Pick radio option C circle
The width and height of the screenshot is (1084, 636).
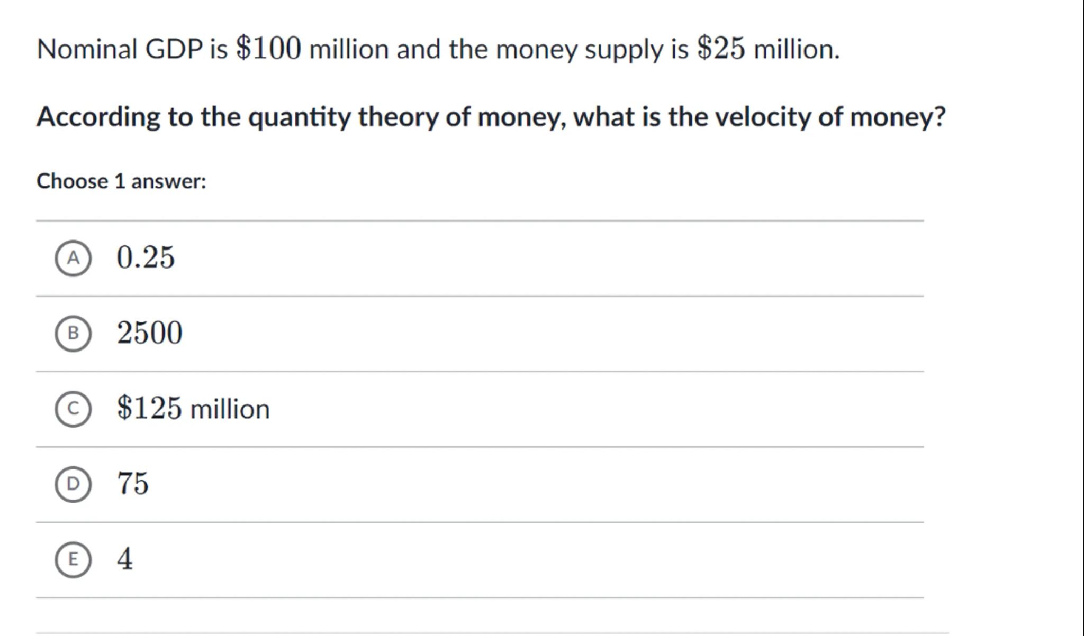coord(73,409)
